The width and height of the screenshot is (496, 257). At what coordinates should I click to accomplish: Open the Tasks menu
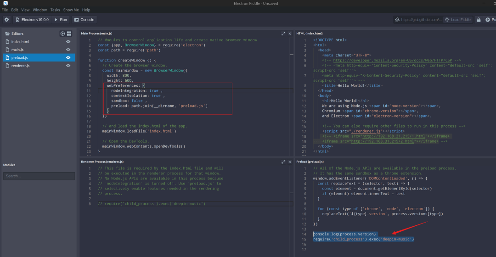[x=55, y=10]
